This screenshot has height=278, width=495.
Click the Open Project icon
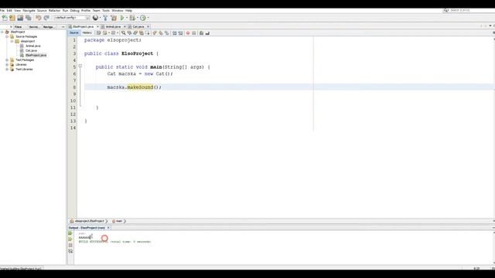[x=20, y=18]
